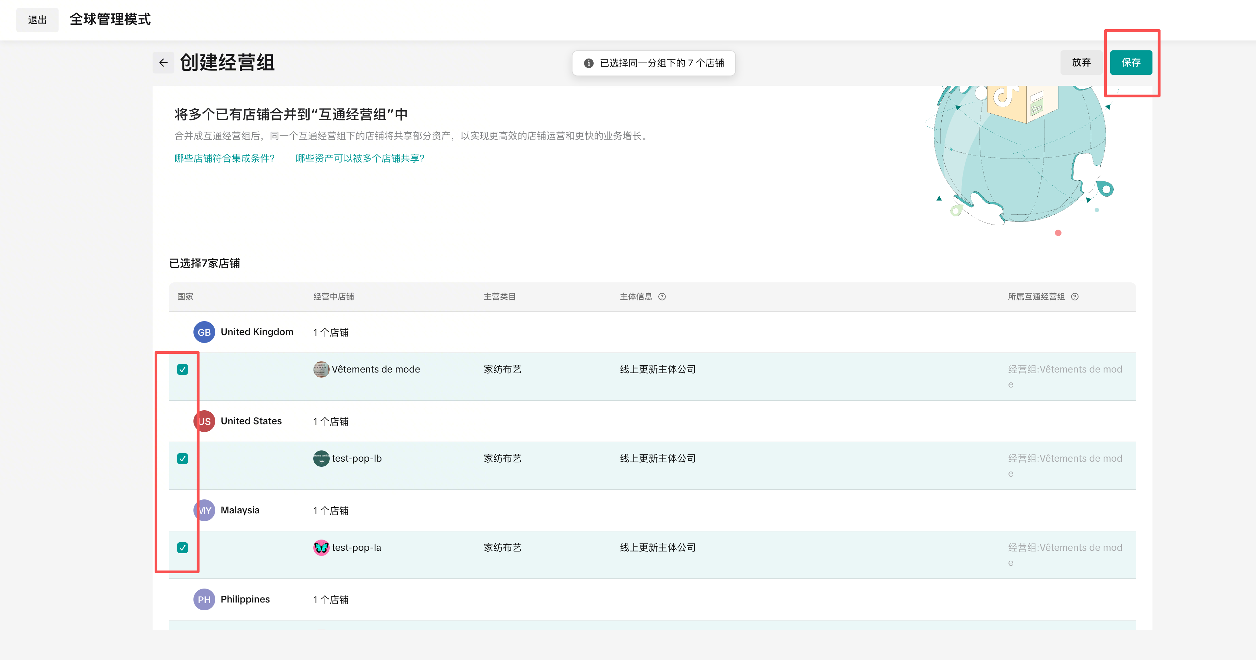Screen dimensions: 1256x660
Task: Uncheck the test-pop-la store checkbox
Action: (182, 547)
